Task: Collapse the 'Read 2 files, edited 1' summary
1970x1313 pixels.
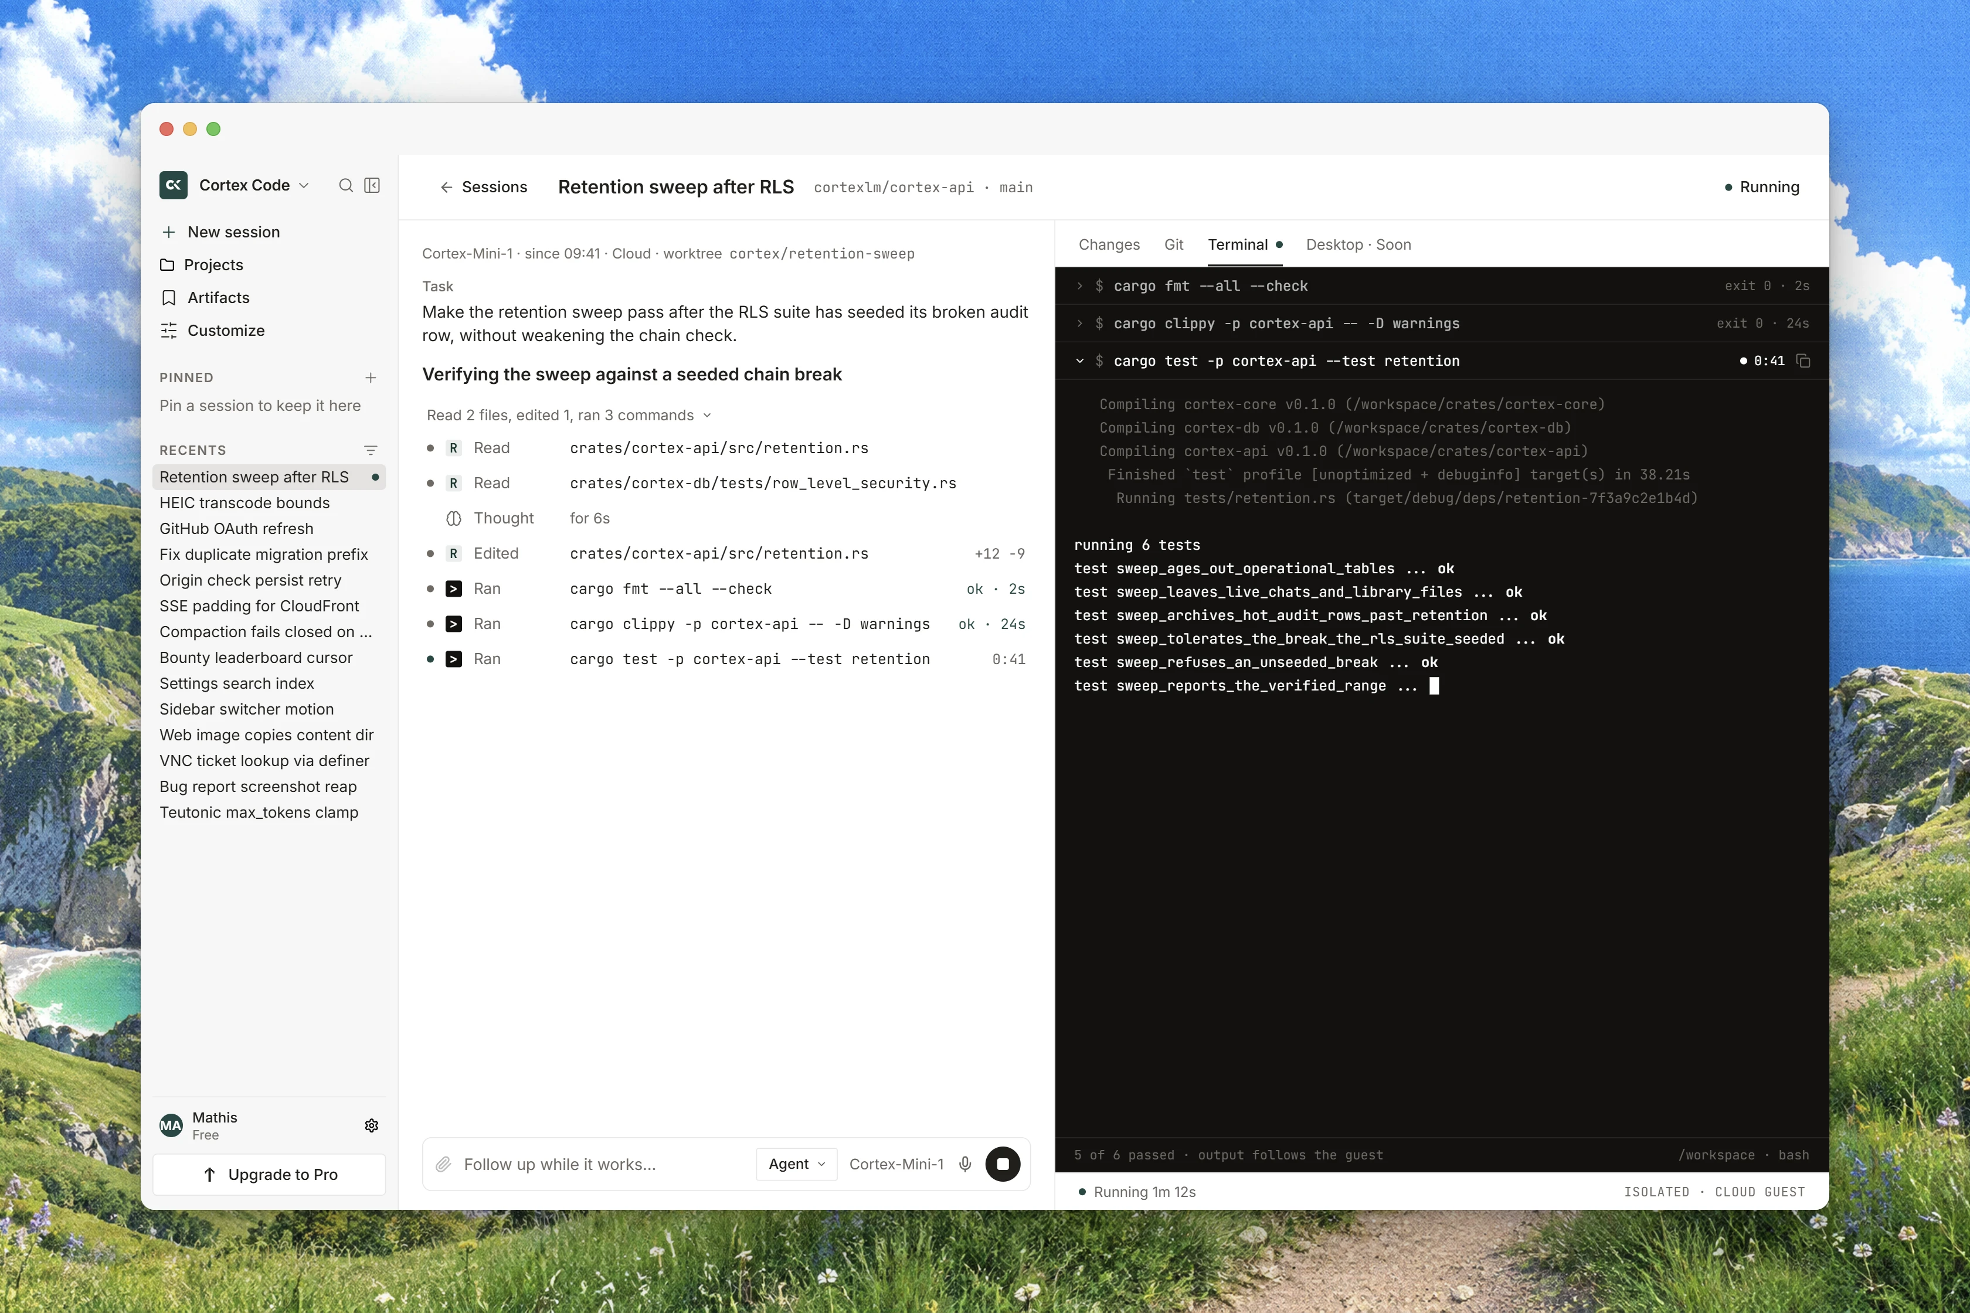Action: pyautogui.click(x=569, y=416)
